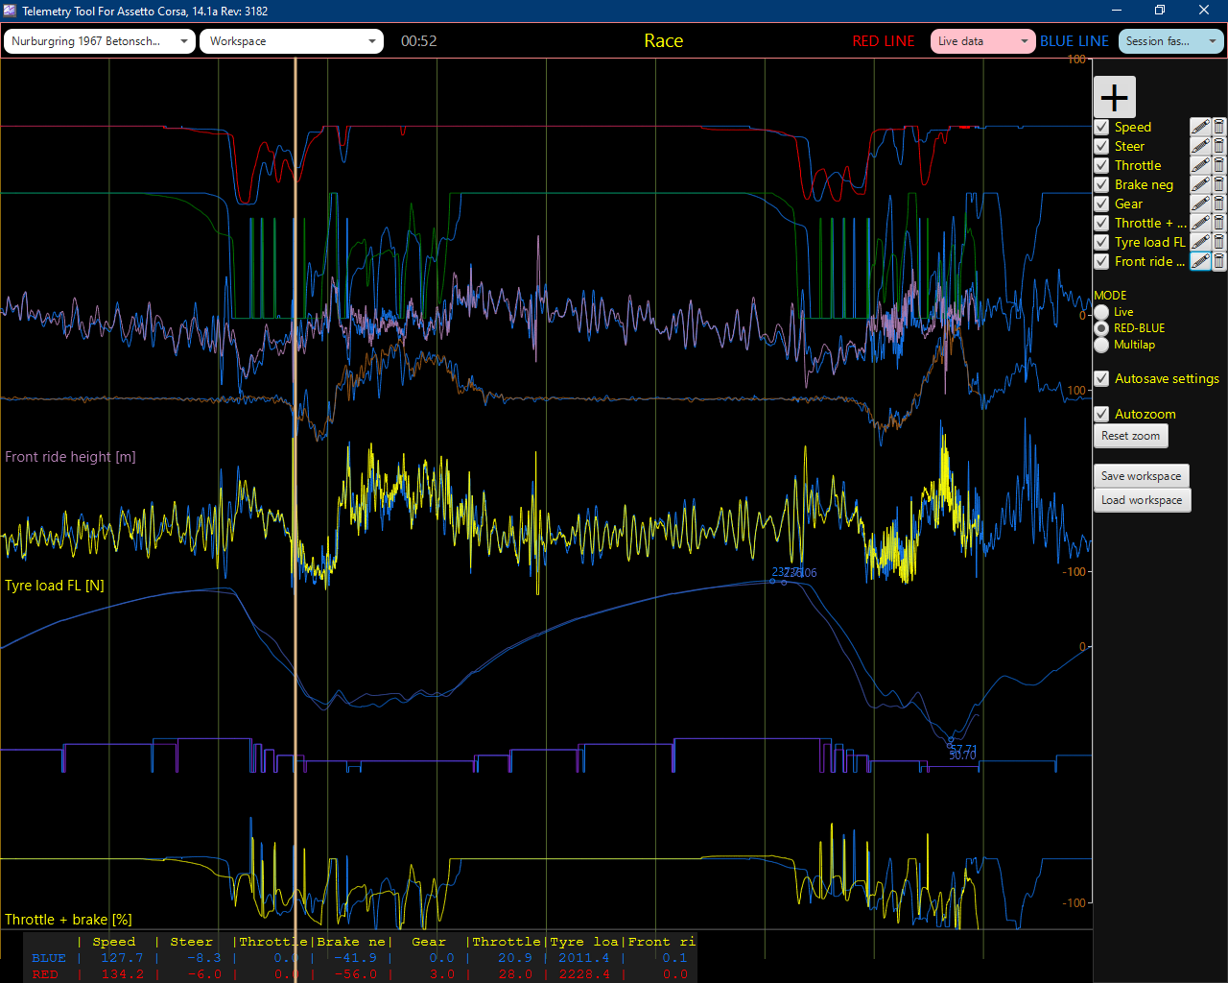The height and width of the screenshot is (983, 1228).
Task: Delete the Brake neg channel trash icon
Action: [x=1218, y=184]
